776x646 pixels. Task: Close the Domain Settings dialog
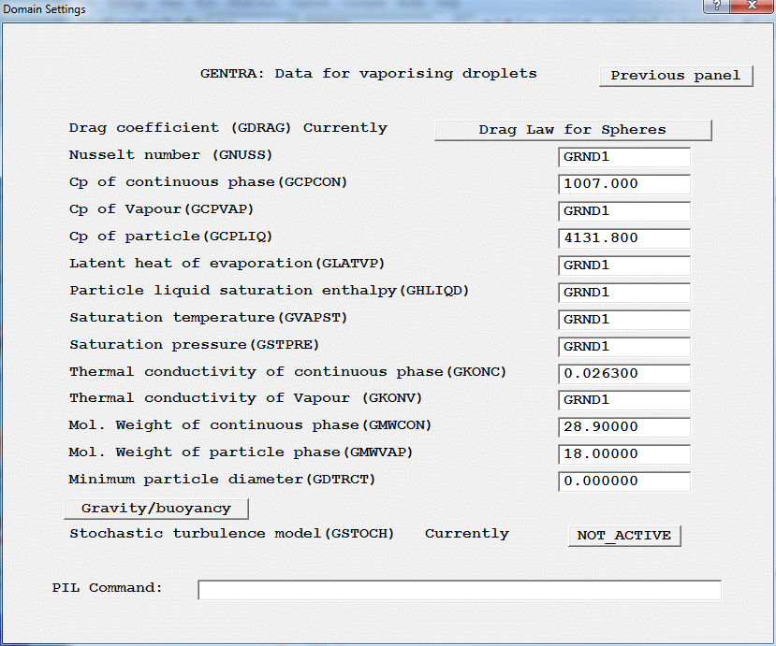[751, 8]
